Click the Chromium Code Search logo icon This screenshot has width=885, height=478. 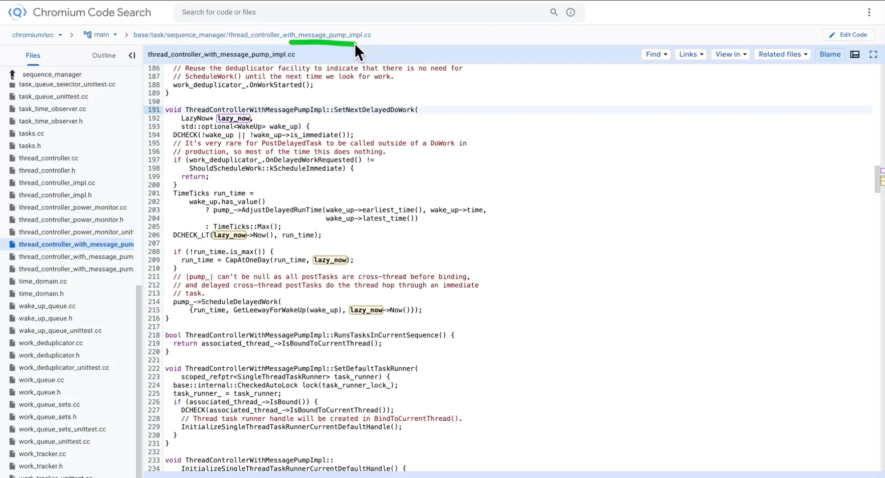(17, 12)
